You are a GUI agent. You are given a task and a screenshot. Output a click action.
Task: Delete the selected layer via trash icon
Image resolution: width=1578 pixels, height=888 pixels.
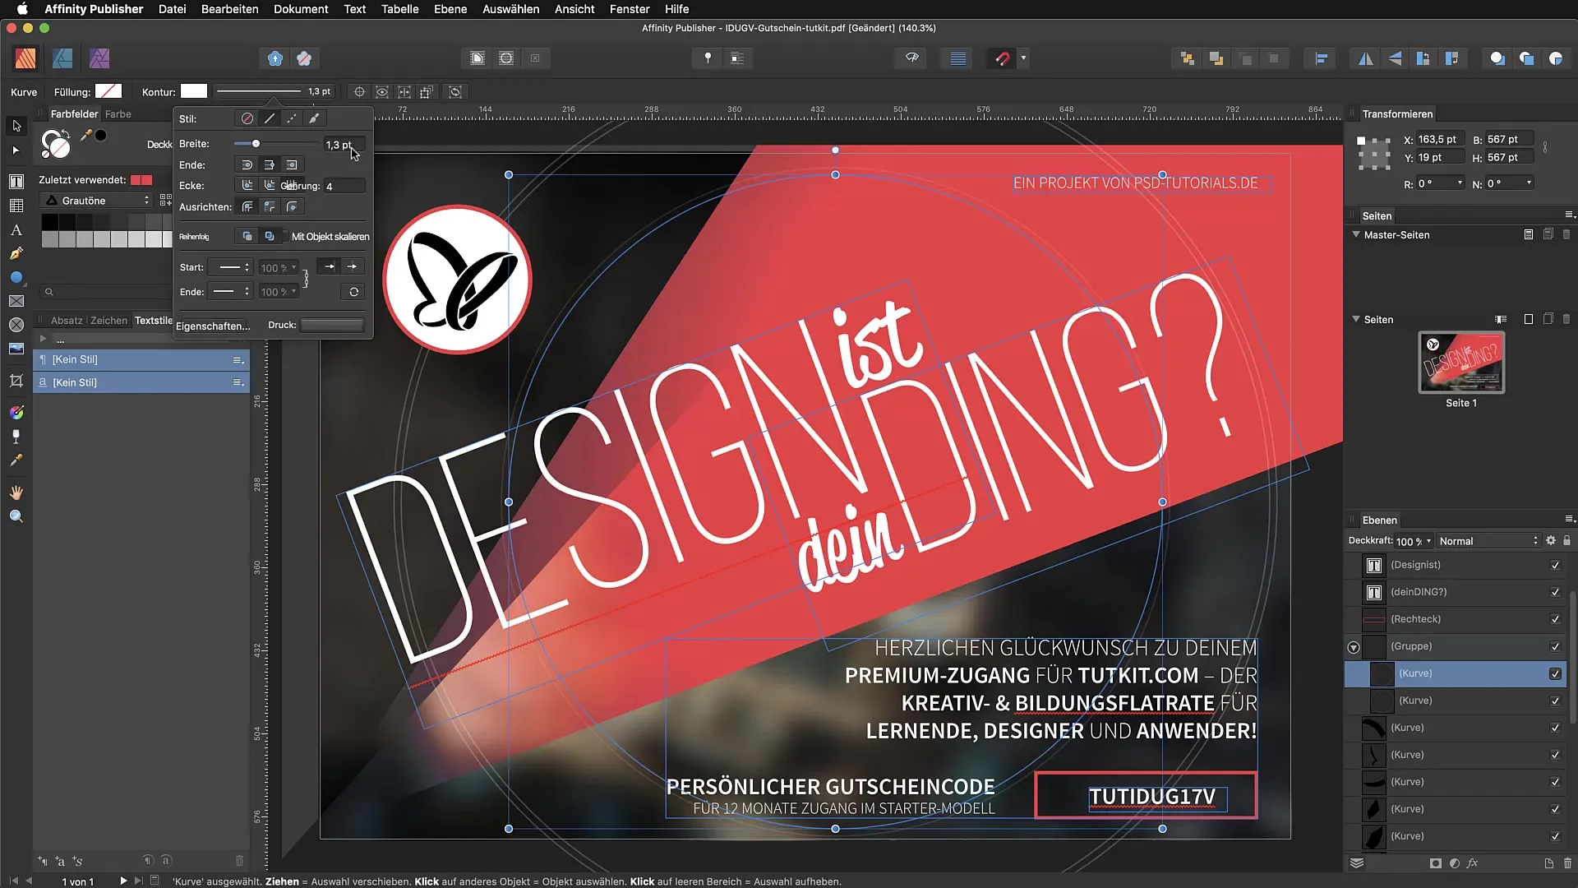pyautogui.click(x=1567, y=863)
